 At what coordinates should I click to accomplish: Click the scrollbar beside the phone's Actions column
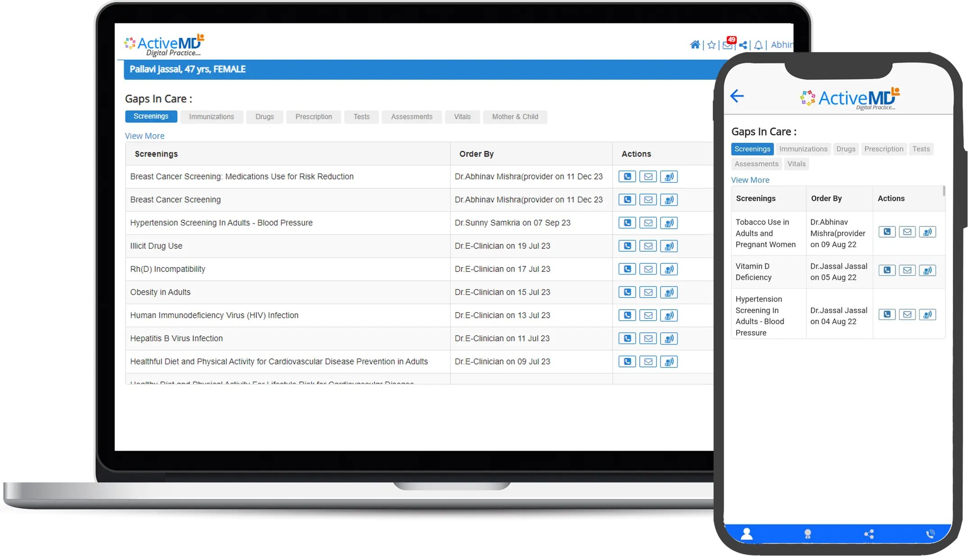(944, 191)
